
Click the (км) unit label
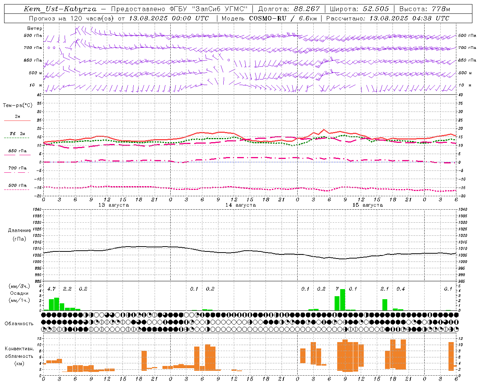click(19, 363)
